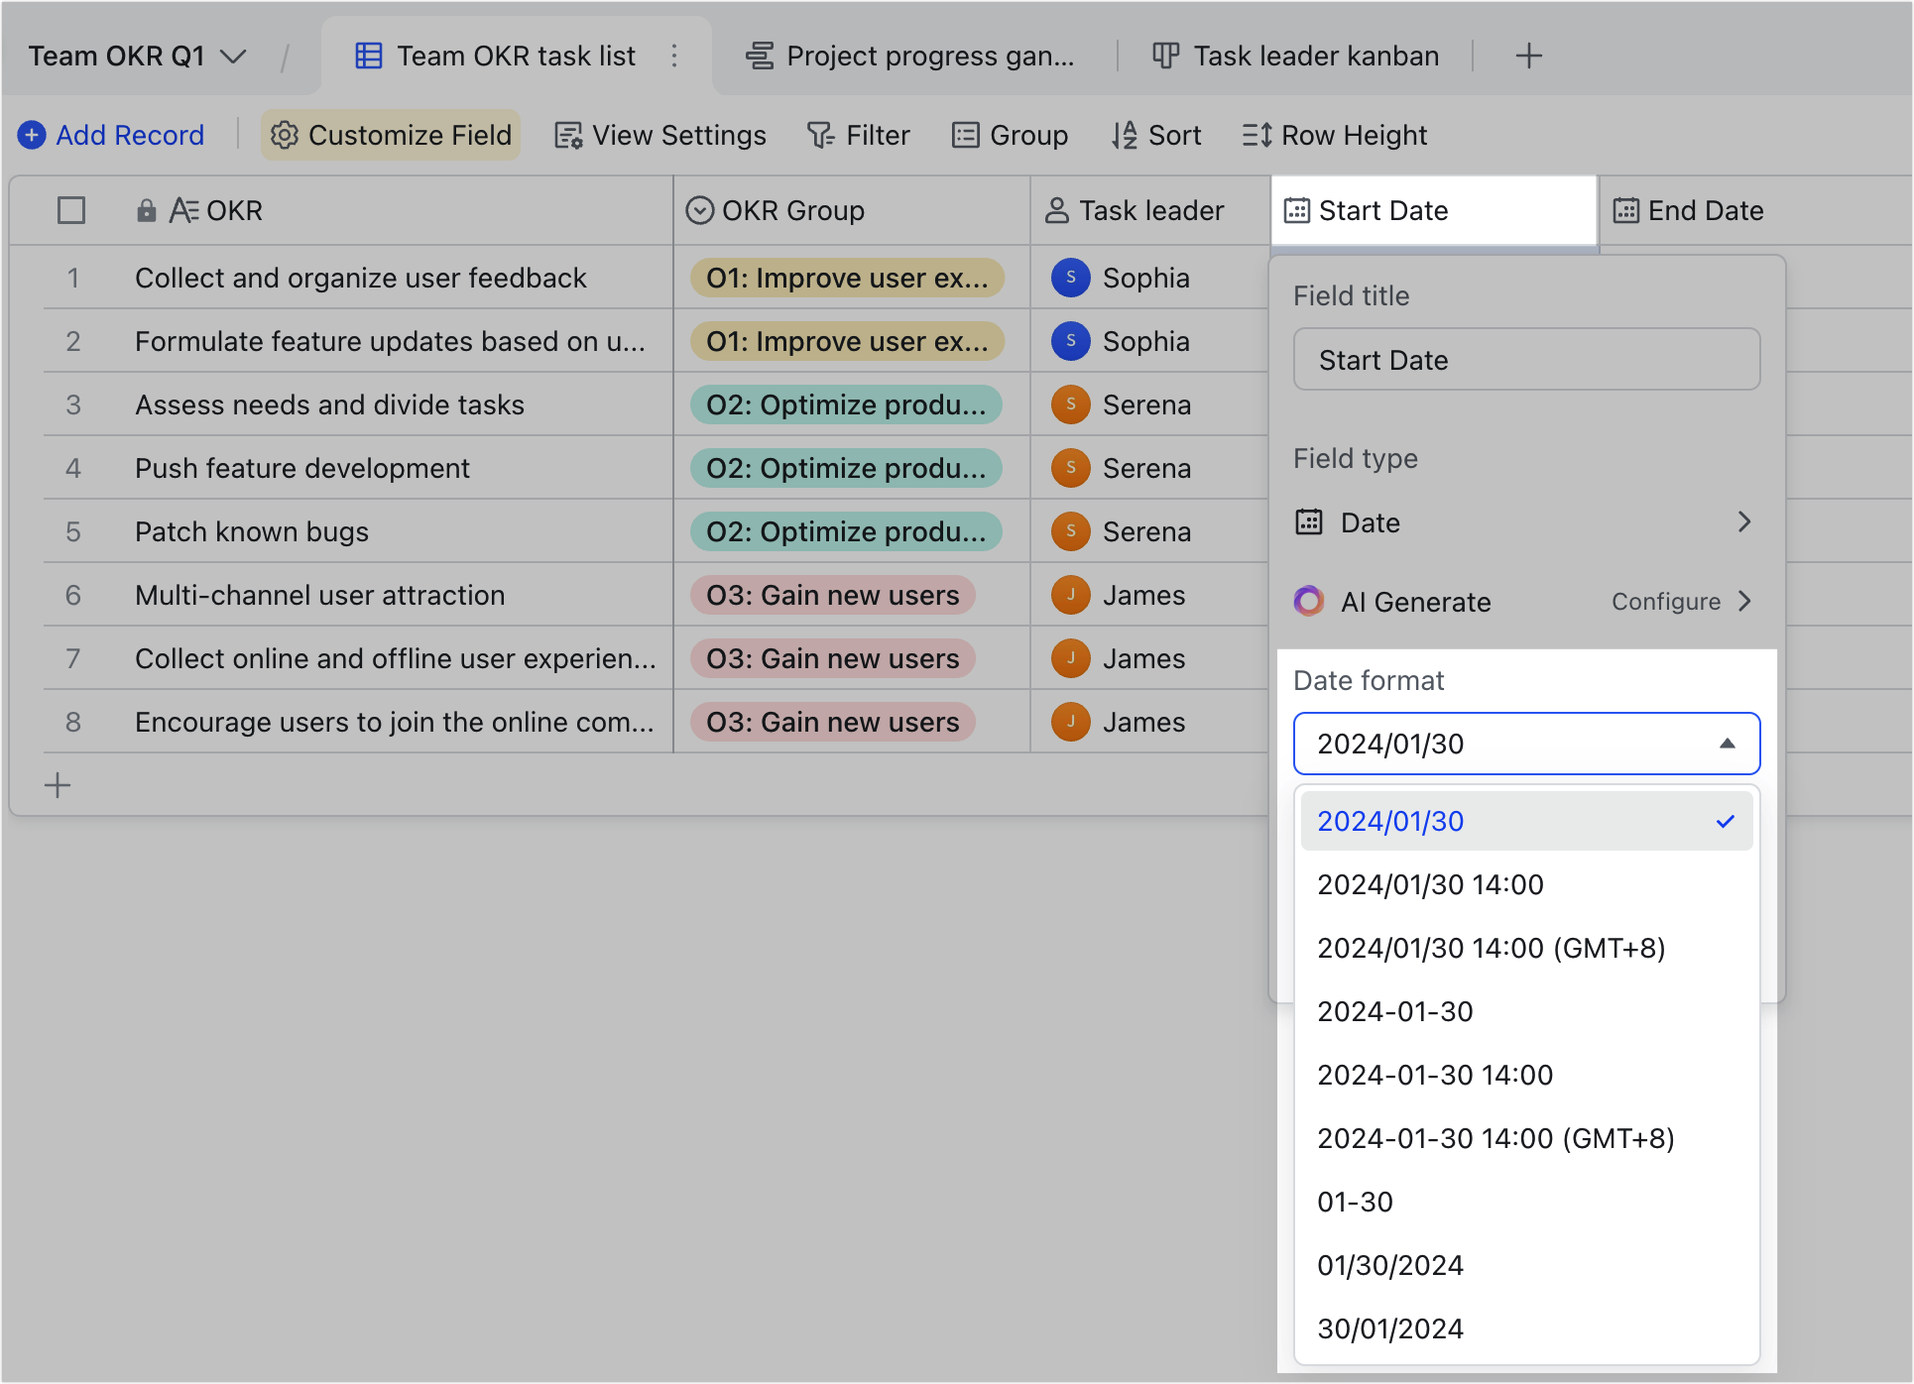Select the 01-30 date format
Viewport: 1914px width, 1384px height.
click(x=1527, y=1202)
